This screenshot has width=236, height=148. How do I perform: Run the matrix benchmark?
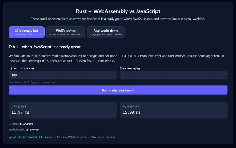click(x=118, y=90)
